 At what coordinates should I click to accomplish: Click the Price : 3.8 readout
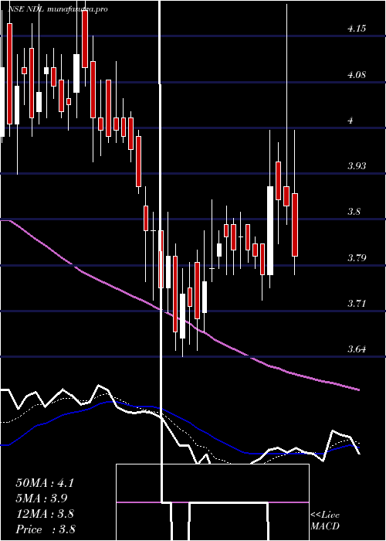[x=46, y=529]
